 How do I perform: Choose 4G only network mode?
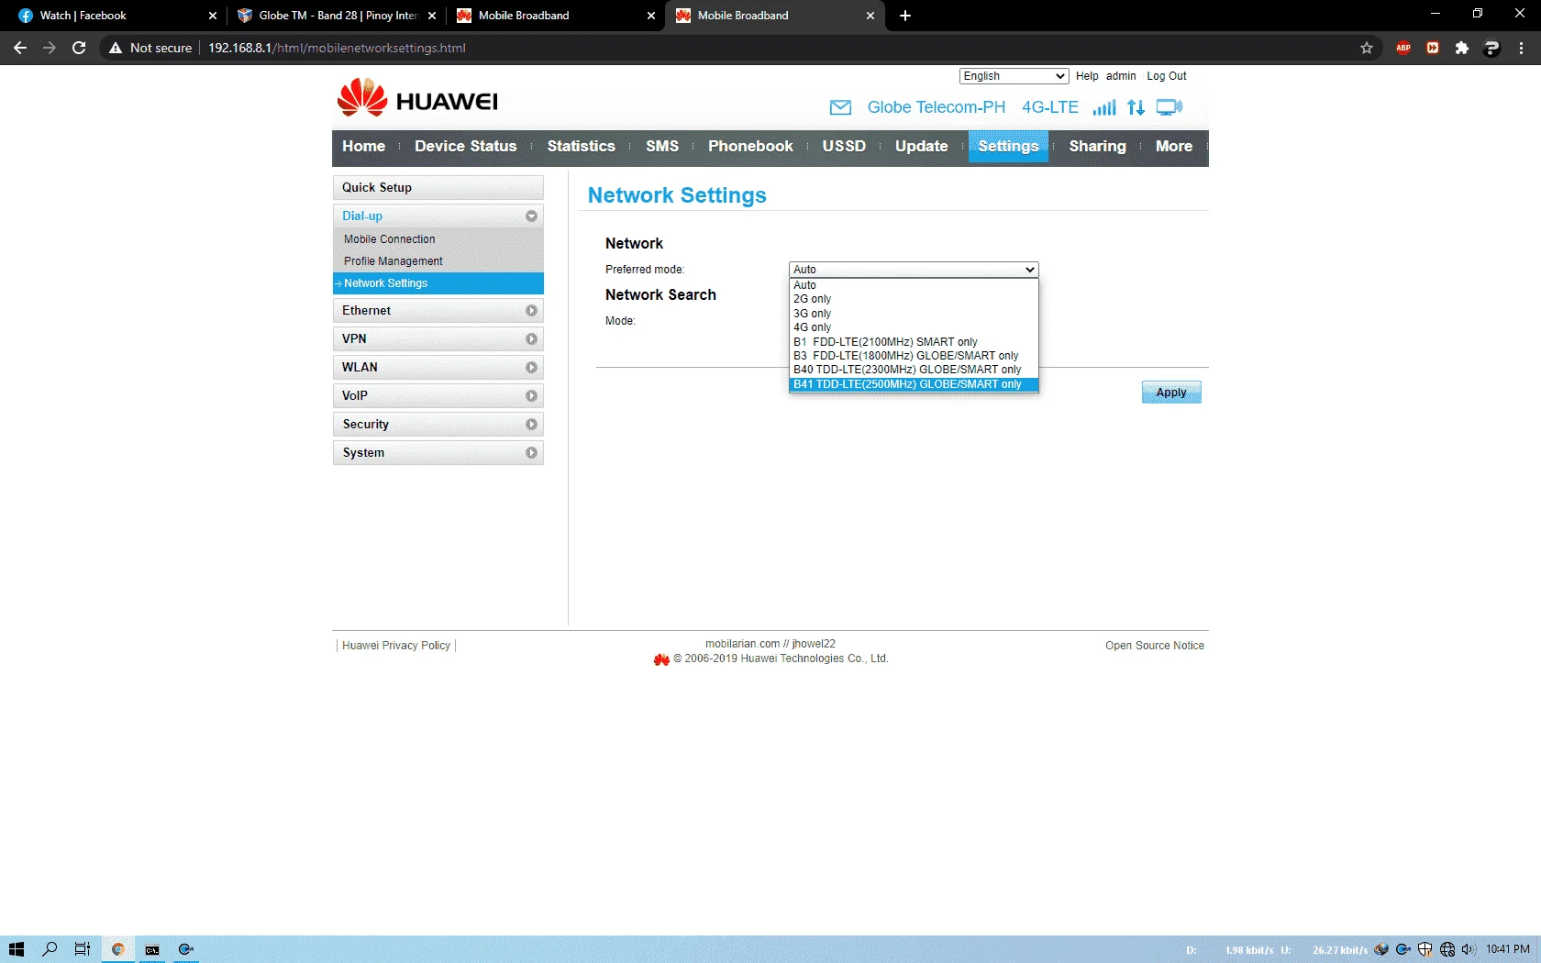pyautogui.click(x=914, y=327)
